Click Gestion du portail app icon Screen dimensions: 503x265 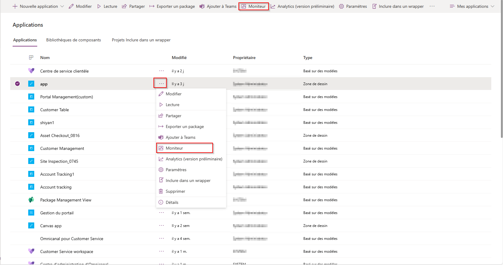pyautogui.click(x=31, y=213)
